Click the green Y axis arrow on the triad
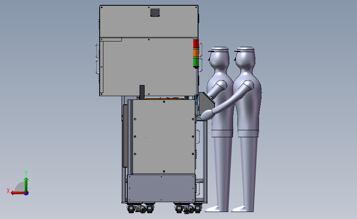The height and width of the screenshot is (219, 357). [x=26, y=184]
